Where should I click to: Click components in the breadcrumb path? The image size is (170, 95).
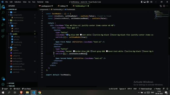(x=44, y=9)
